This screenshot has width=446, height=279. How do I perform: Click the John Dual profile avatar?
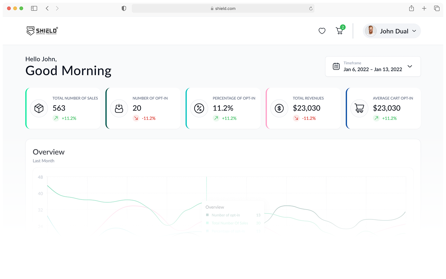pos(371,31)
